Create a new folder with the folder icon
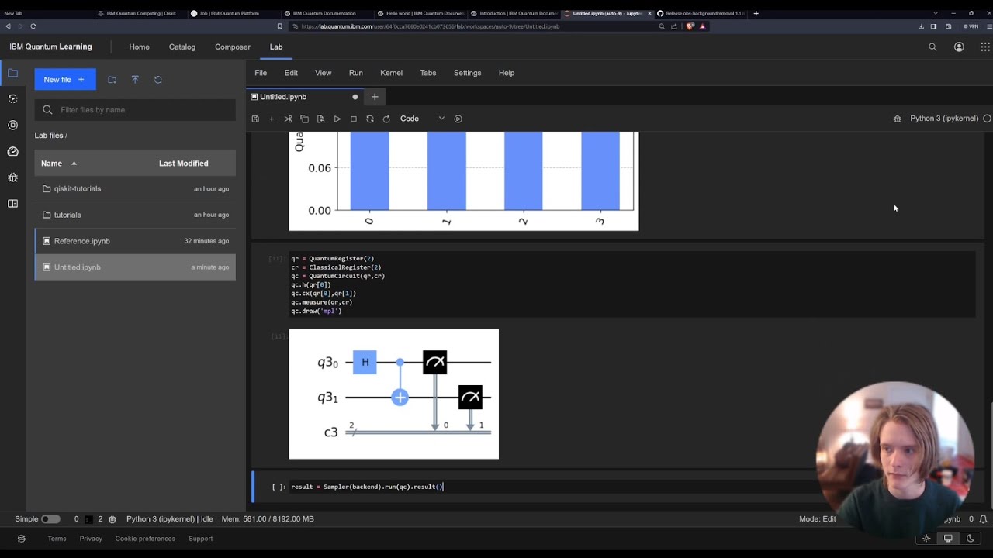This screenshot has height=558, width=993. (x=112, y=80)
